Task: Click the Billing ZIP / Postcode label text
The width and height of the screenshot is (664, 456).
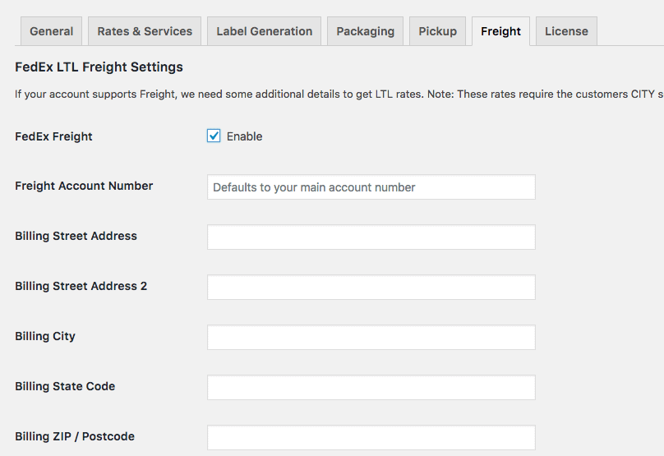Action: tap(75, 436)
